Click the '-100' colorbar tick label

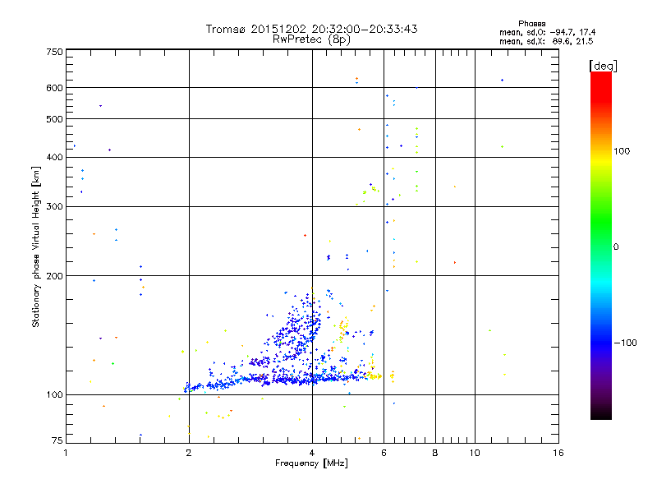(625, 343)
